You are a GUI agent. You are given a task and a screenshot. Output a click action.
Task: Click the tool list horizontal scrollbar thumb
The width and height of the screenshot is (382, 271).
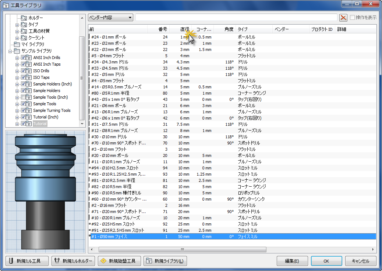point(182,249)
